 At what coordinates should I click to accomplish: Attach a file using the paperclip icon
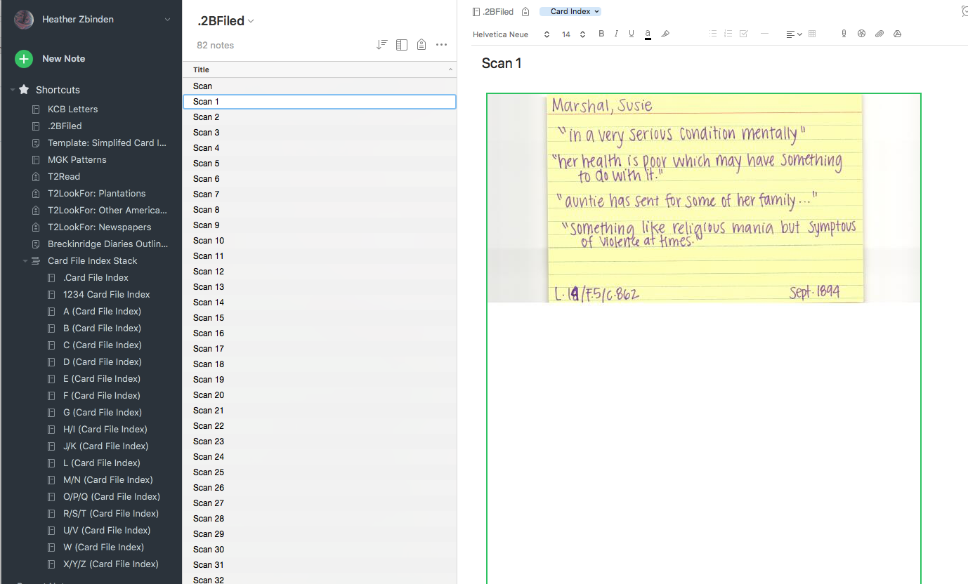click(x=879, y=33)
